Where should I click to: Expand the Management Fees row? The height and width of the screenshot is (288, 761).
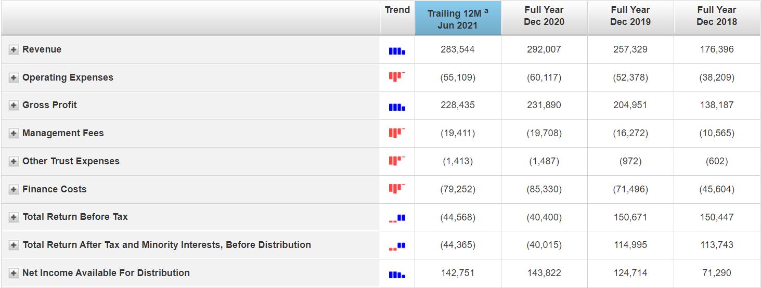coord(14,134)
